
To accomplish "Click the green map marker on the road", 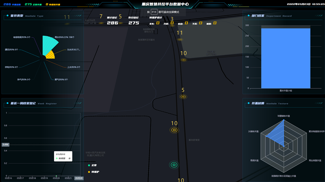I will click(x=174, y=165).
